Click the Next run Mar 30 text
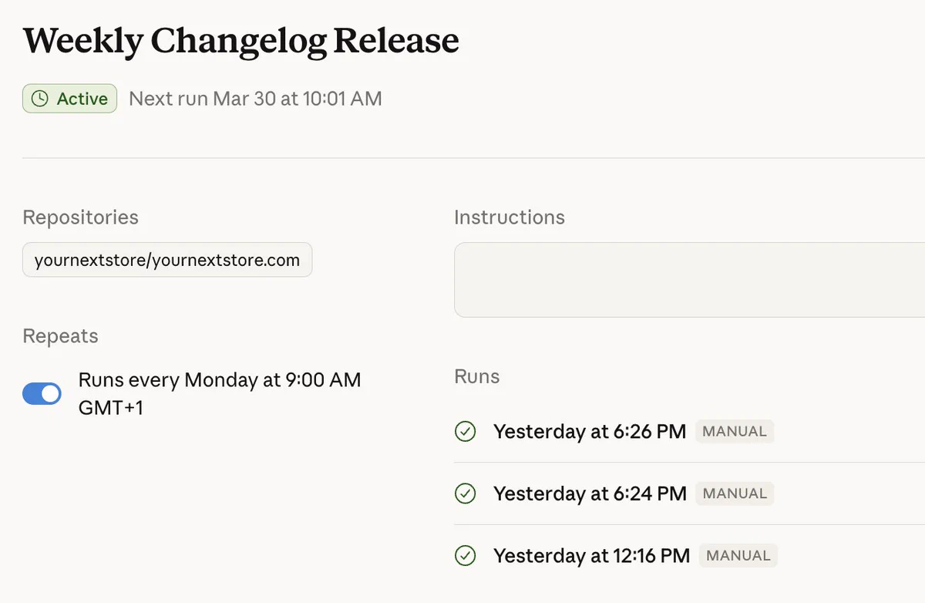The width and height of the screenshot is (925, 603). point(255,99)
